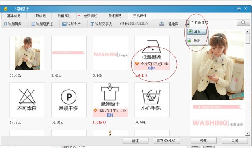The image size is (252, 148).
Task: Click 删除 link under 悬挂晾干 image
Action: click(110, 115)
